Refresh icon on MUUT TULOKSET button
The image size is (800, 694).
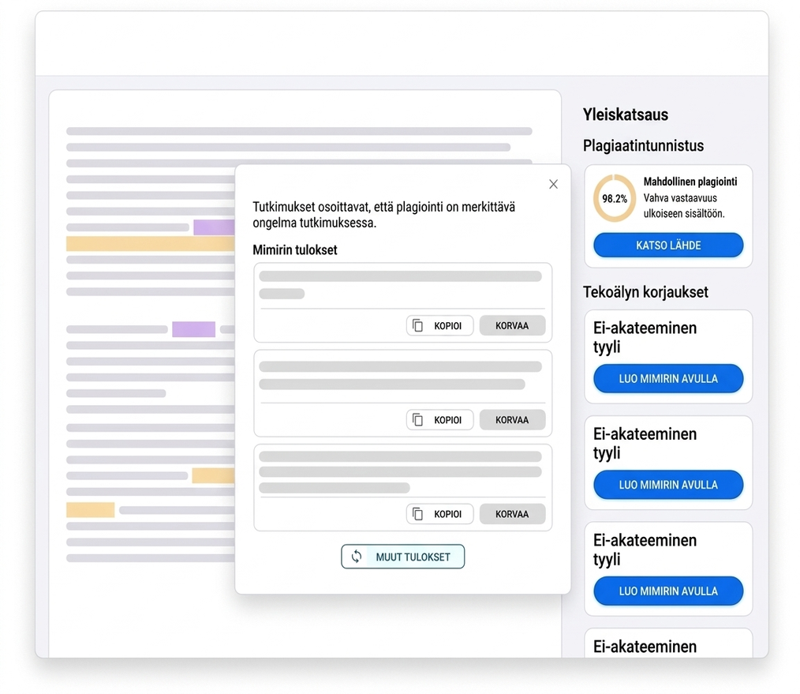pyautogui.click(x=357, y=557)
